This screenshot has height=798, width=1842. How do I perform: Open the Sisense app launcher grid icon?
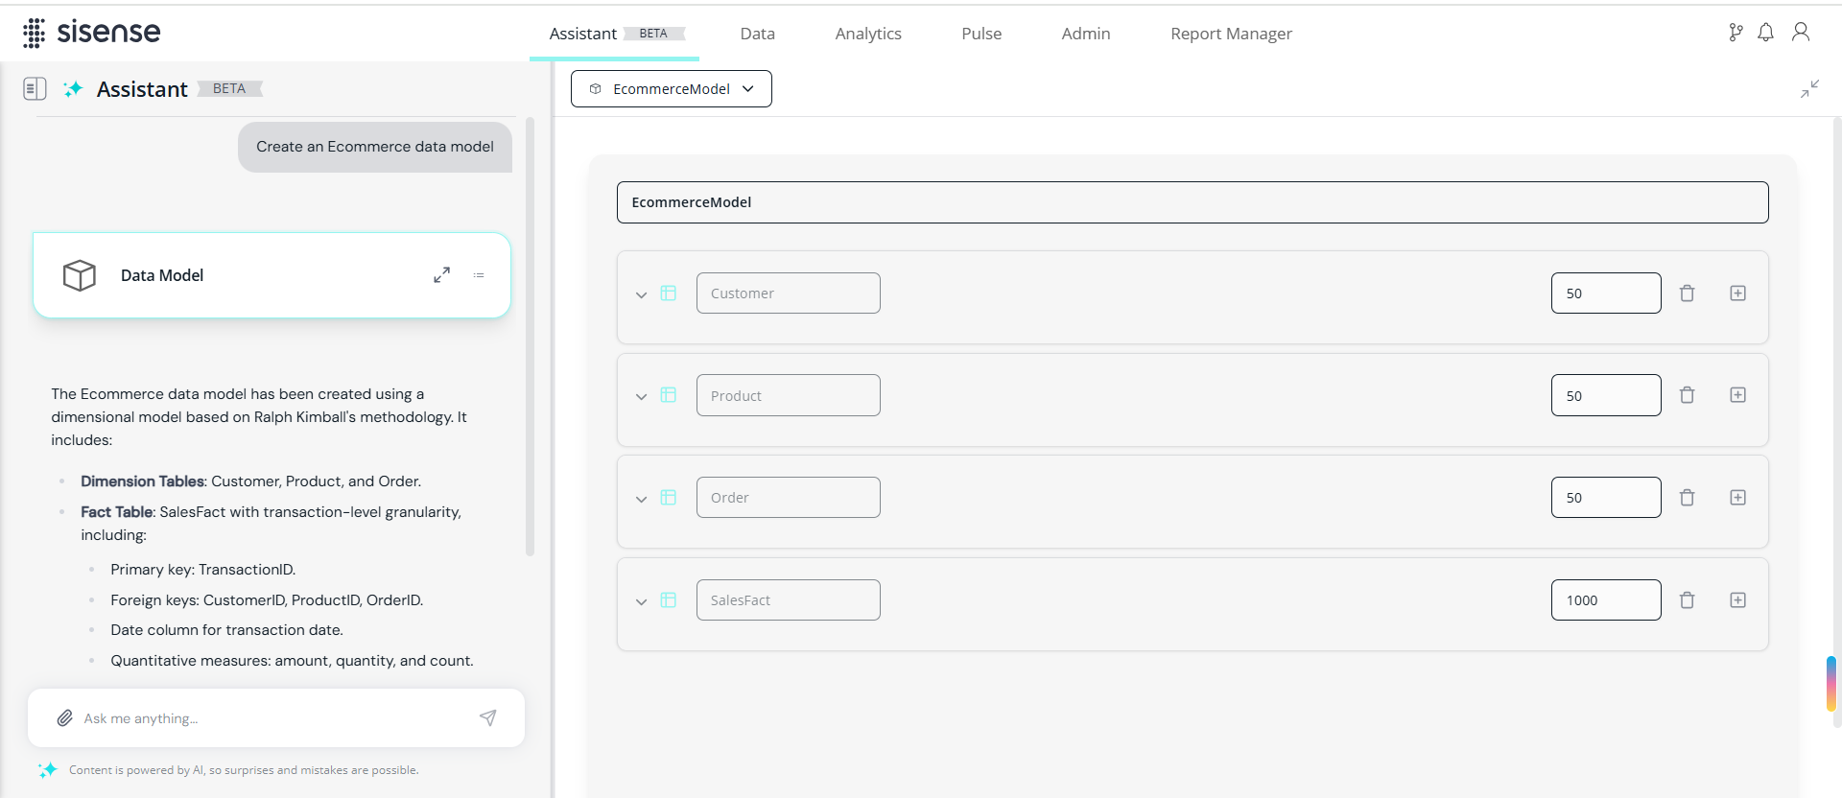[x=34, y=33]
